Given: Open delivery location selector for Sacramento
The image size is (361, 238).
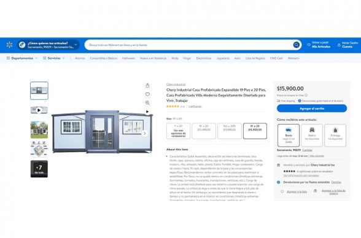Looking at the screenshot, I should pyautogui.click(x=49, y=45).
